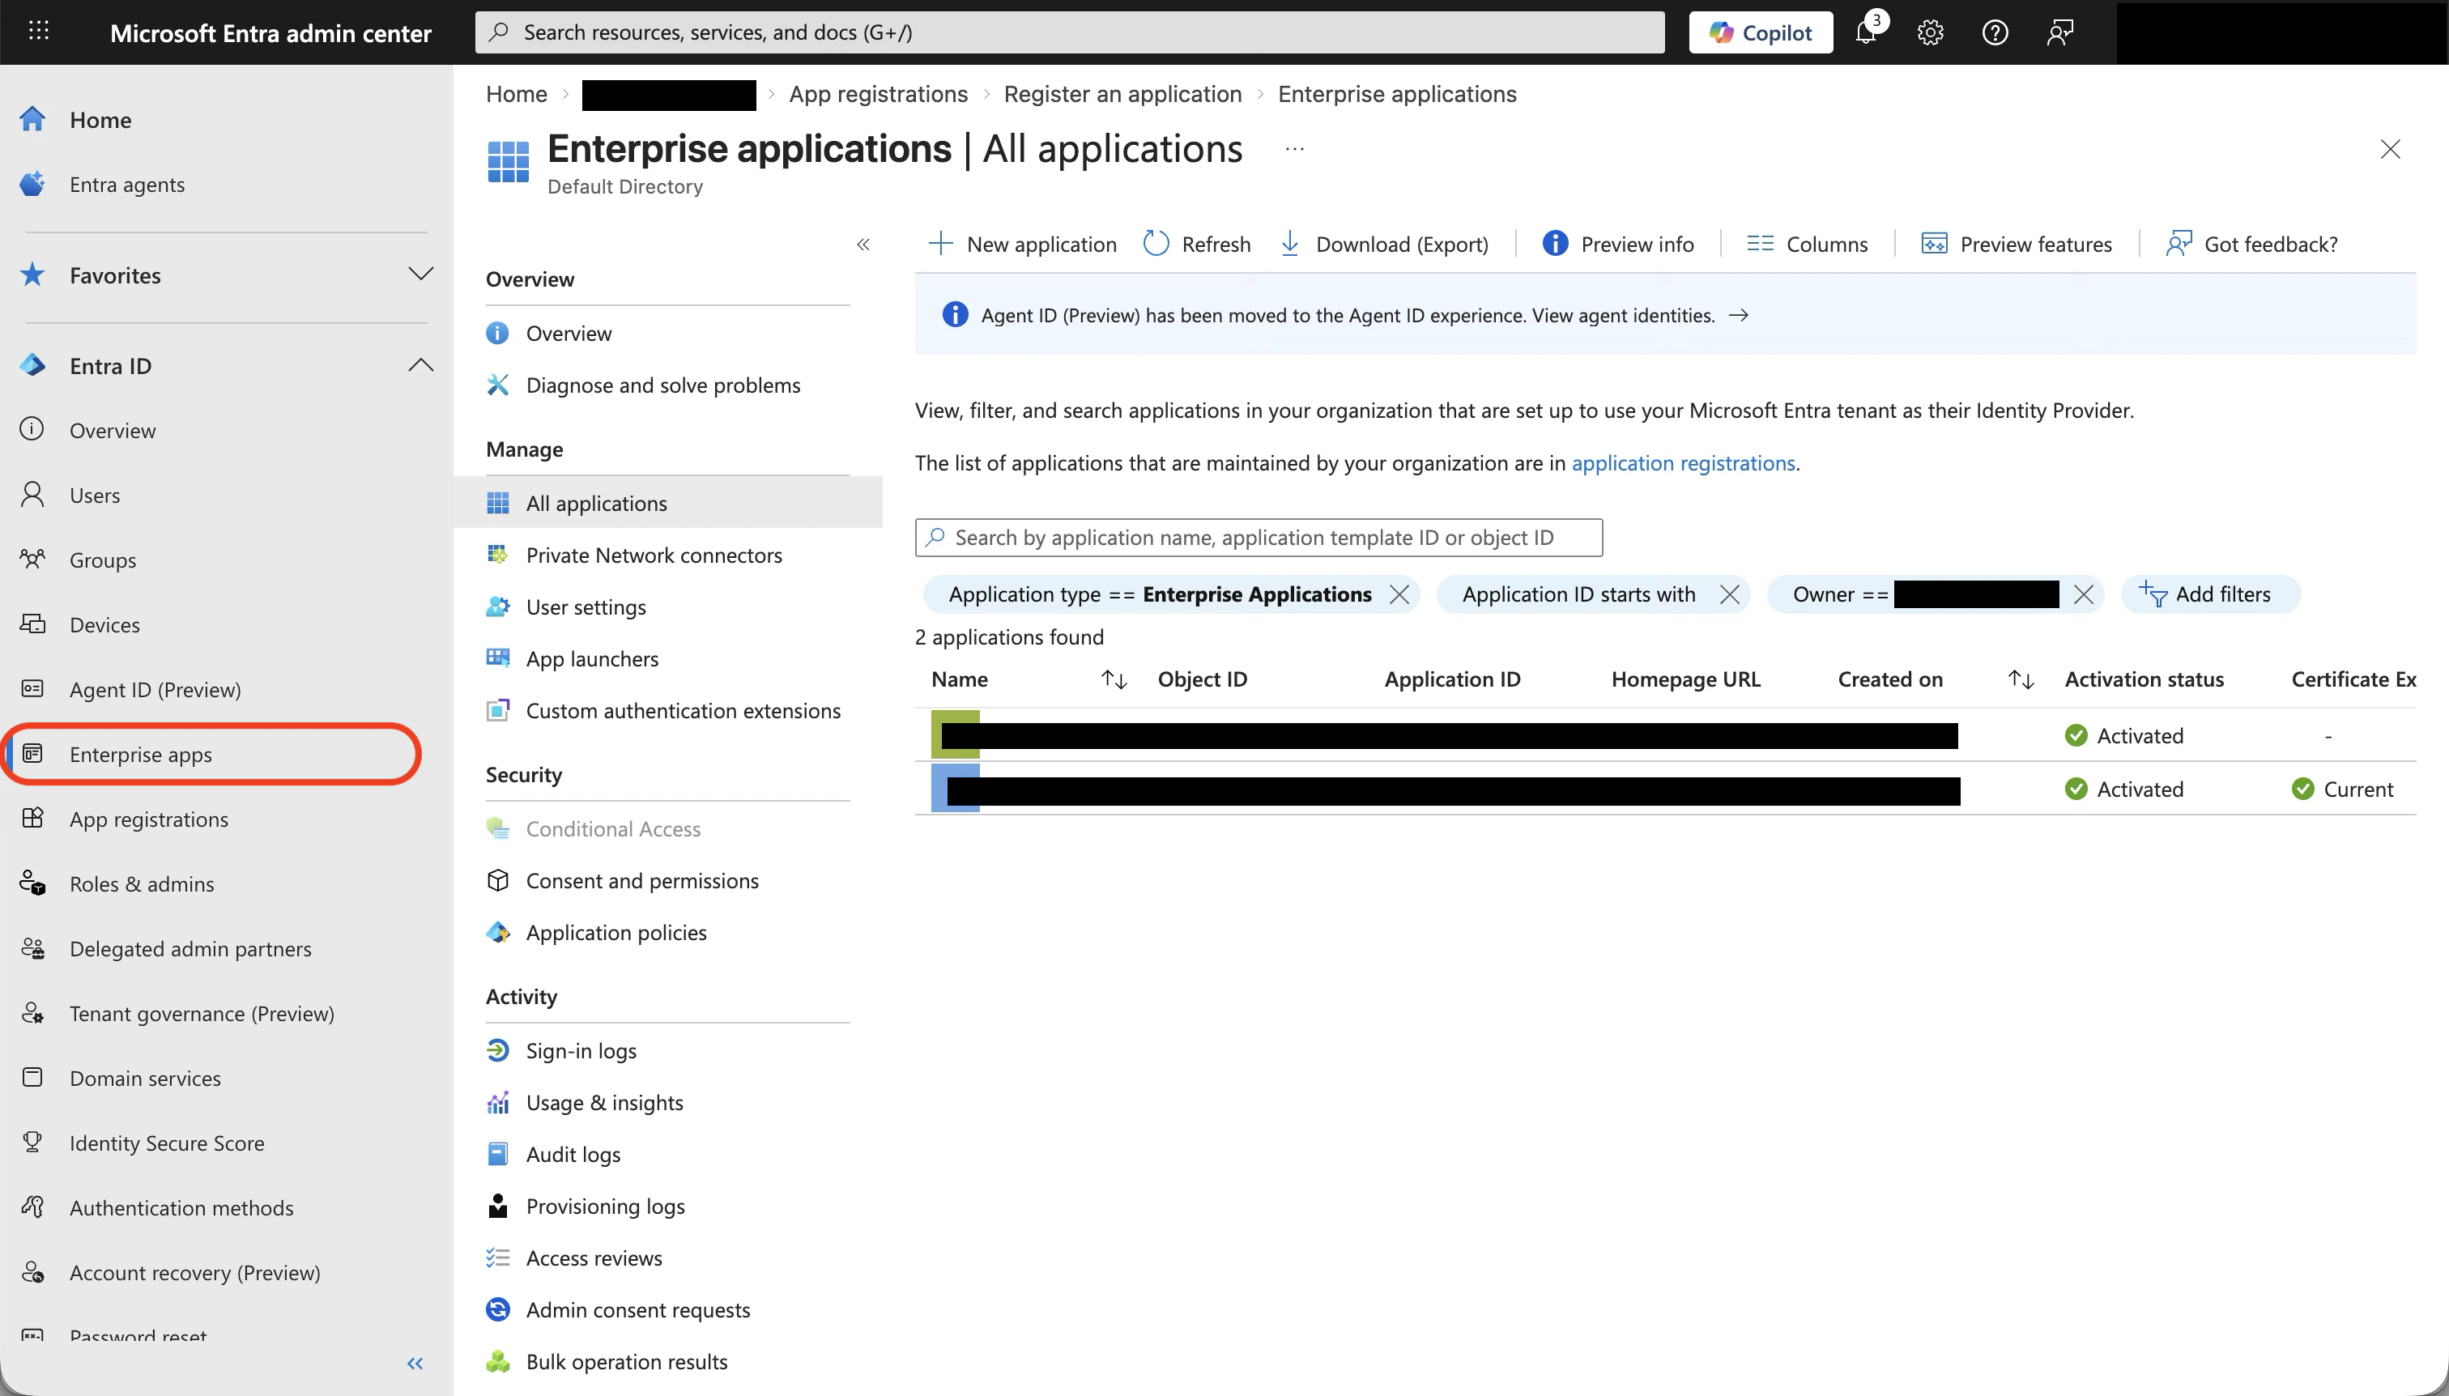2449x1396 pixels.
Task: Focus the search by application name field
Action: pos(1258,537)
